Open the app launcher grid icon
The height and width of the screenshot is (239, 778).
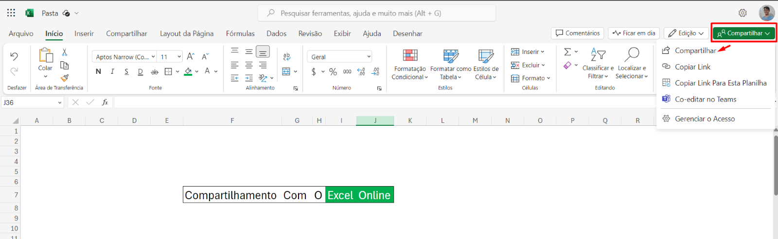coord(11,13)
